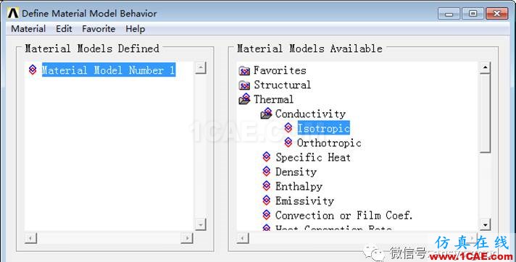Open the Help menu
Viewport: 516px width, 262px height.
136,29
